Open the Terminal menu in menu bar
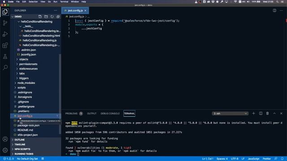The image size is (287, 161). tap(64, 2)
